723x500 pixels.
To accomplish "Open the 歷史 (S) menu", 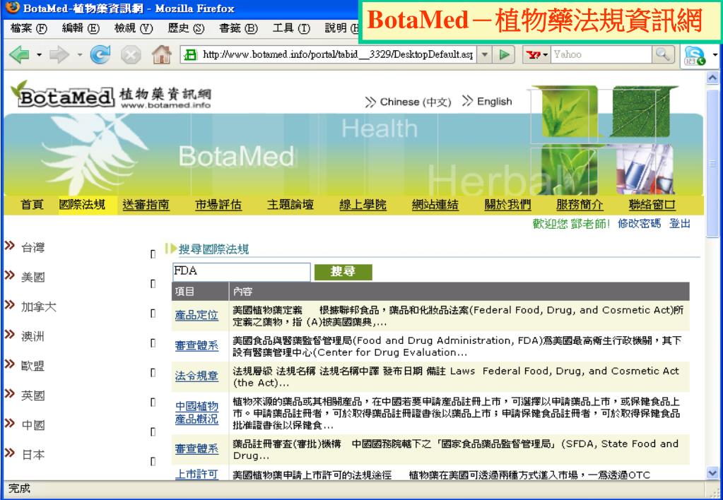I will (186, 28).
